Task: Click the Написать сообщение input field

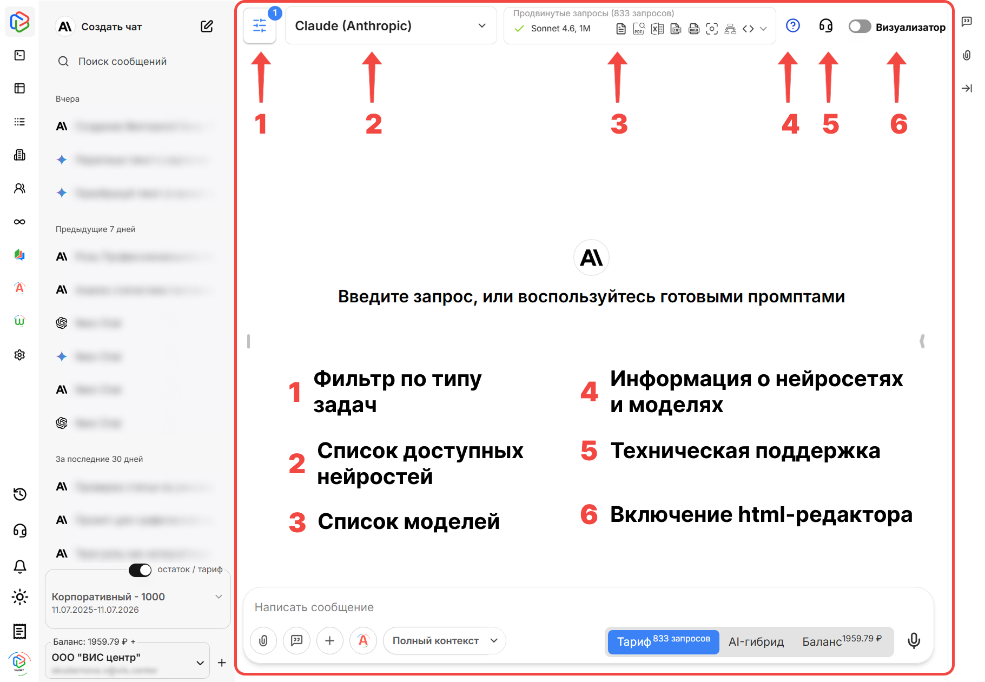Action: (433, 607)
